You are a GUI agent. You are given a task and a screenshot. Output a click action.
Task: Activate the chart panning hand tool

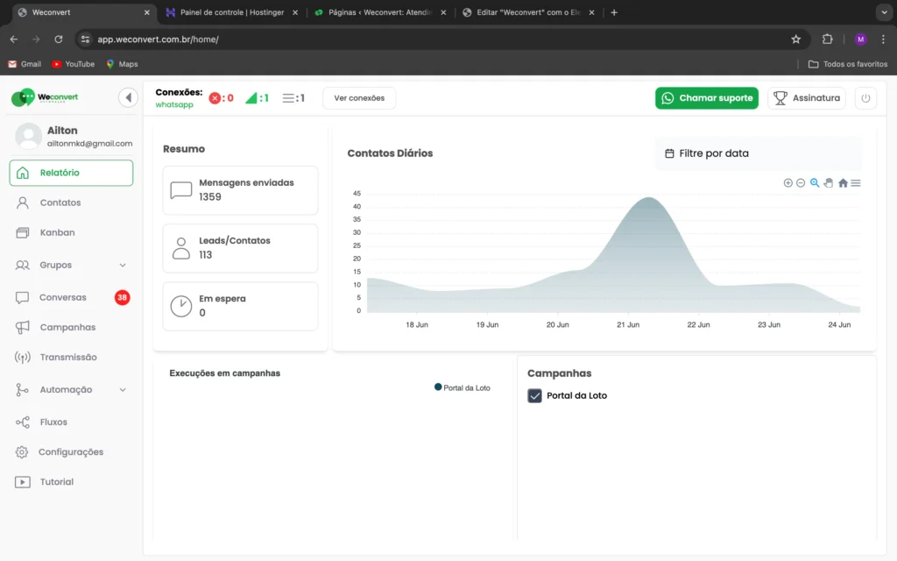(x=828, y=183)
